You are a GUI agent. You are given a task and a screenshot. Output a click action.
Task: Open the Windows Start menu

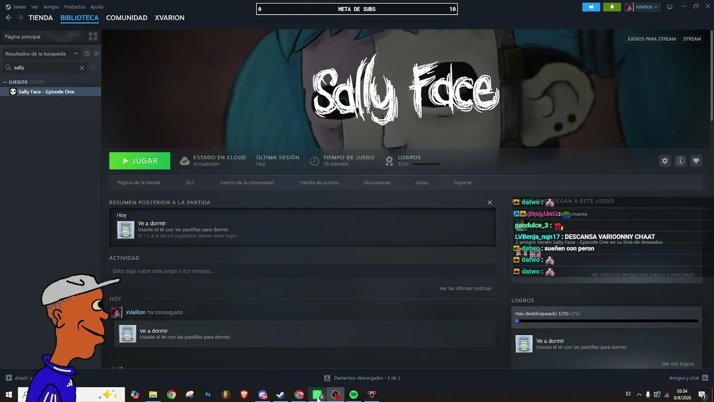click(9, 395)
